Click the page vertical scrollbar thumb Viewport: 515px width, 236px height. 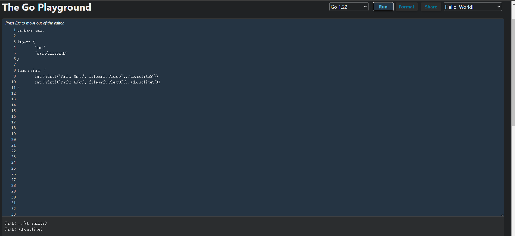click(513, 73)
